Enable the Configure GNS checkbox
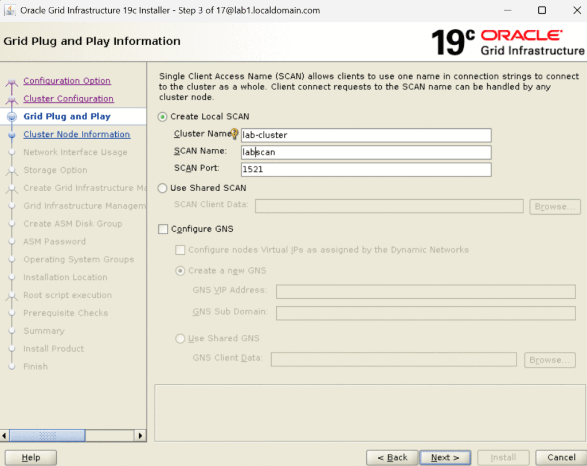Viewport: 587px width, 466px height. pos(163,229)
